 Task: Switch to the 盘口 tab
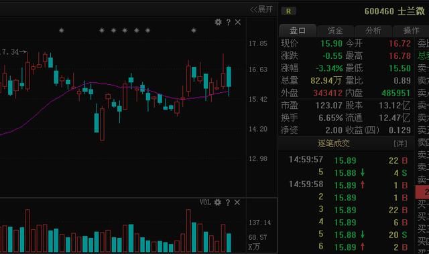click(x=298, y=31)
